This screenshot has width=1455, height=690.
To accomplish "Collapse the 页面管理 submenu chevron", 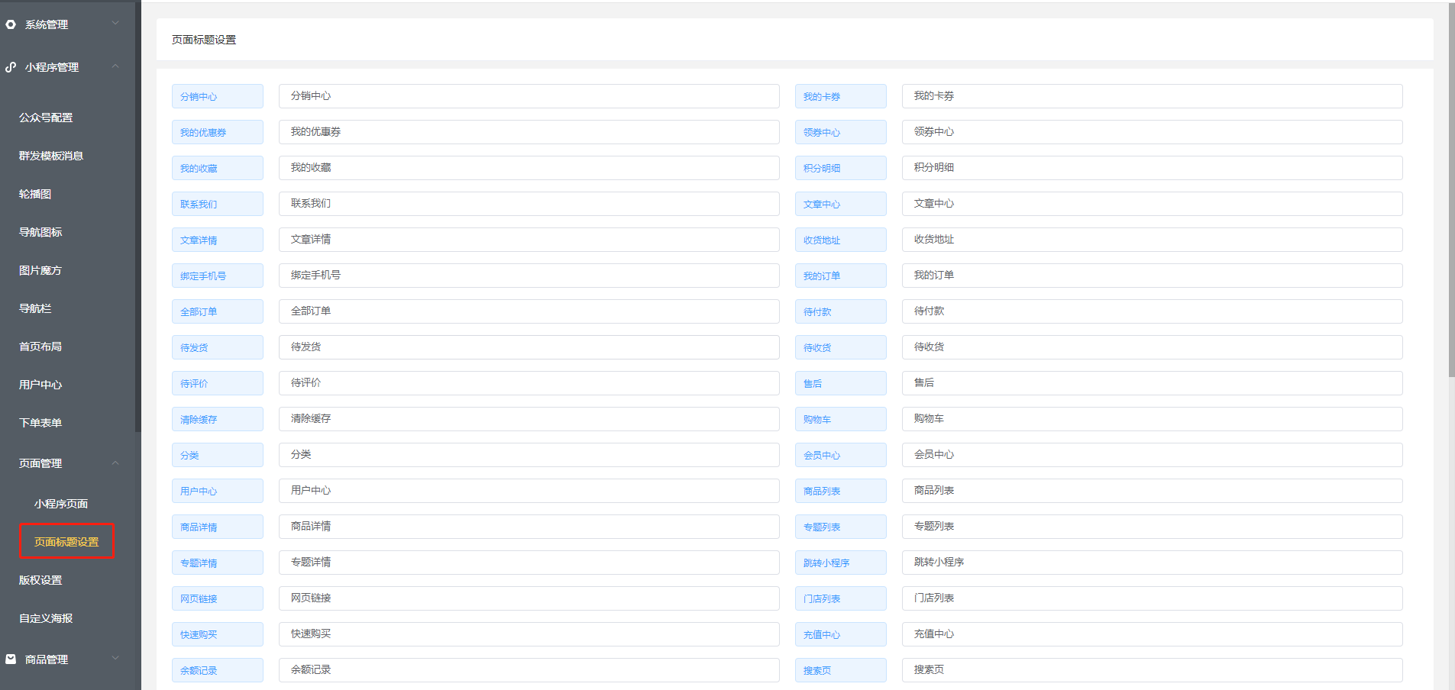I will [115, 463].
